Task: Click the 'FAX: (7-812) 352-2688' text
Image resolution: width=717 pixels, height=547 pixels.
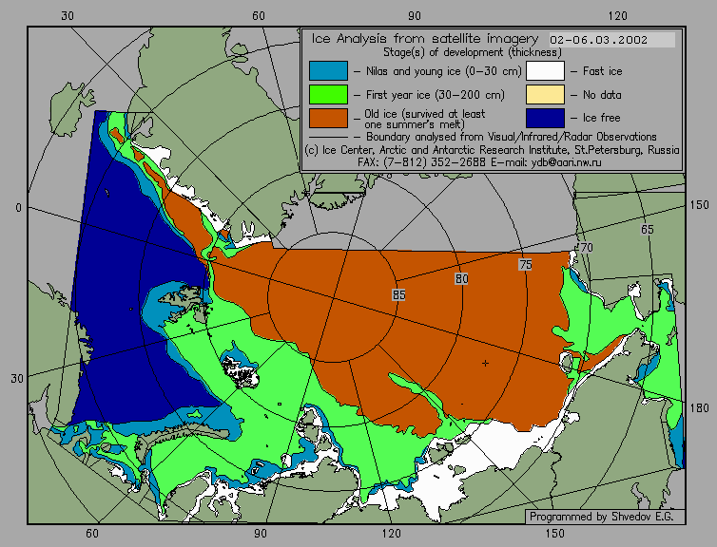Action: [x=421, y=162]
